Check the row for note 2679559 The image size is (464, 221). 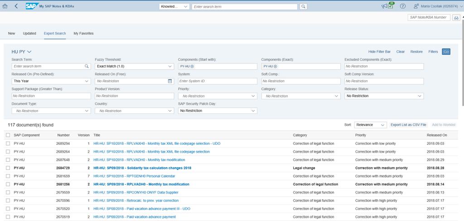pyautogui.click(x=8, y=193)
